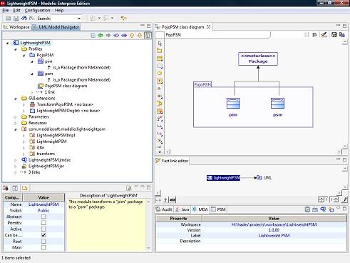Screen dimensions: 350x263
Task: Click the orange move up arrow icon
Action: coord(132,35)
